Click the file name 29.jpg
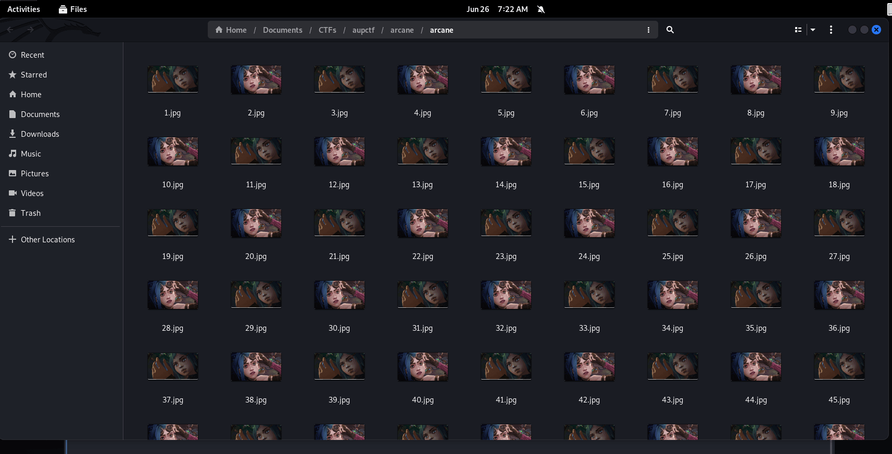 point(256,328)
